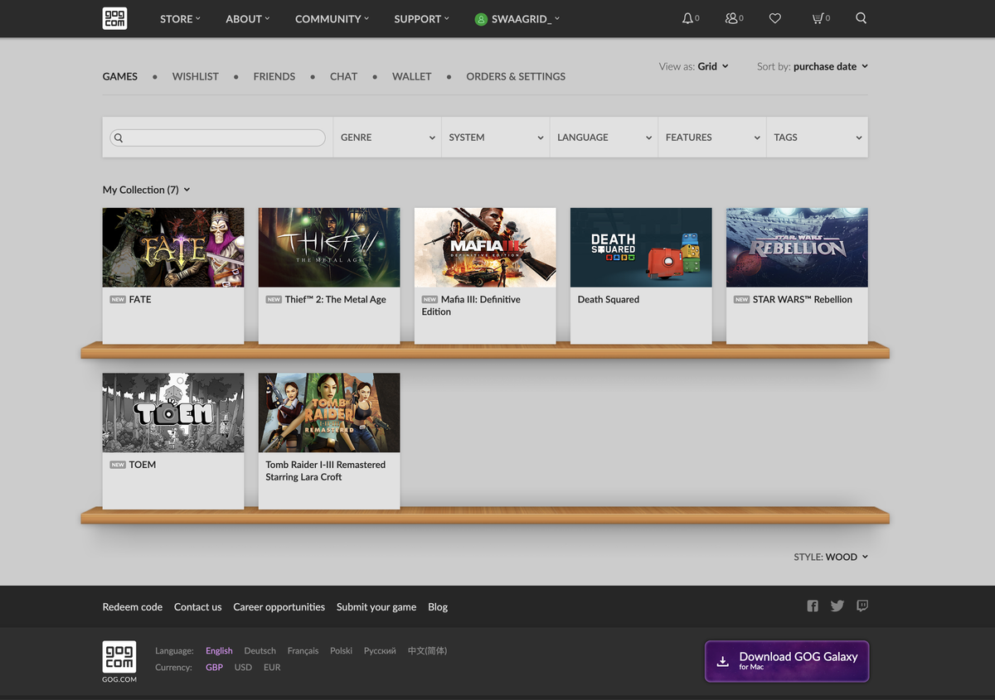The width and height of the screenshot is (995, 700).
Task: Open GOG Twitter icon in footer
Action: [x=837, y=606]
